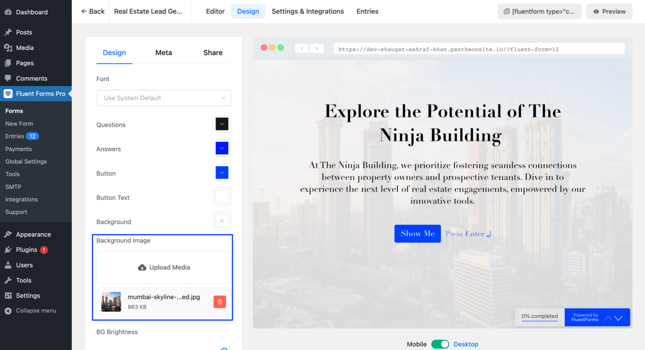Open the Media library from the sidebar icon
The height and width of the screenshot is (350, 645).
pos(8,47)
